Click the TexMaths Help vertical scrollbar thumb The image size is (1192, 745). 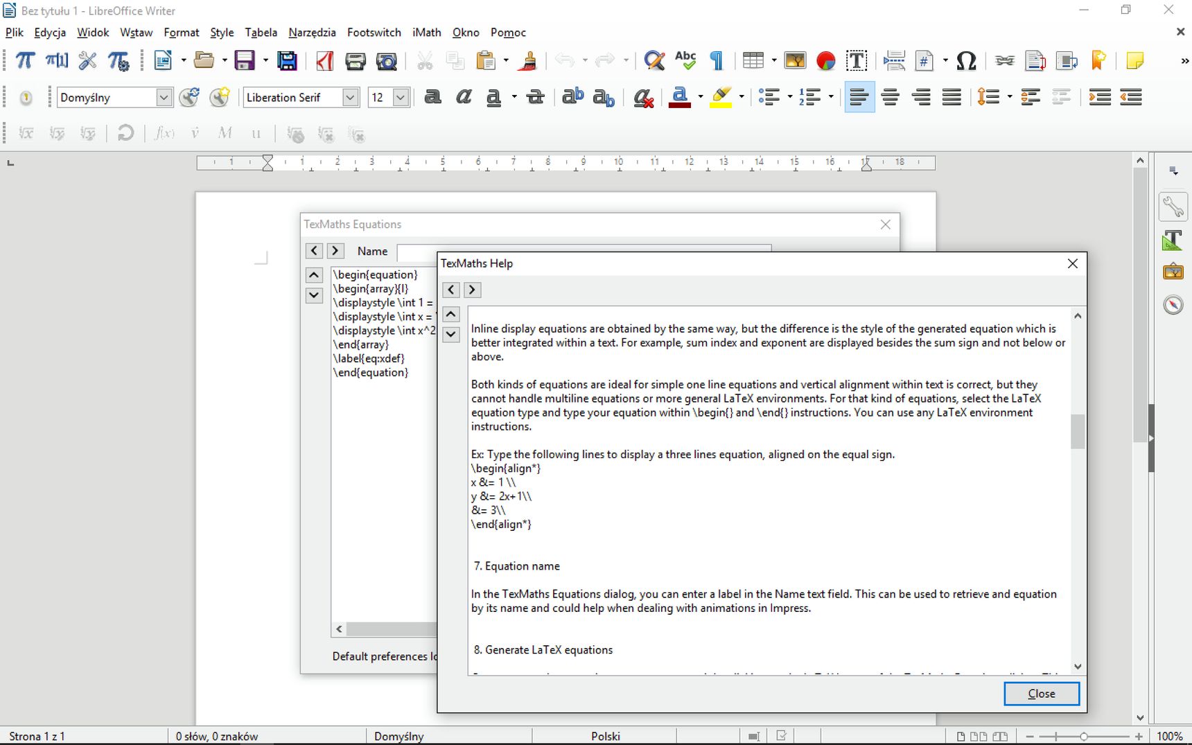coord(1077,432)
